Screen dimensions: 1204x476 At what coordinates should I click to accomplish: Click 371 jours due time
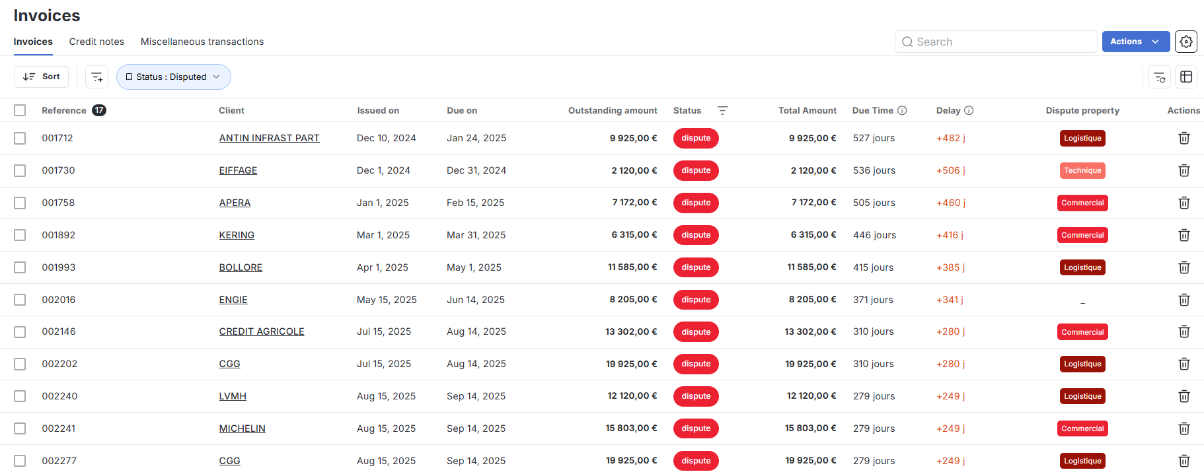[x=873, y=300]
